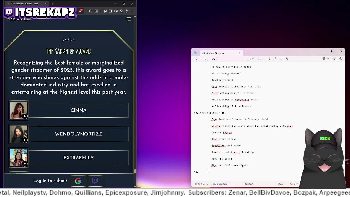Open the VPN shield icon in browser toolbar
This screenshot has height=197, width=350.
pyautogui.click(x=127, y=11)
